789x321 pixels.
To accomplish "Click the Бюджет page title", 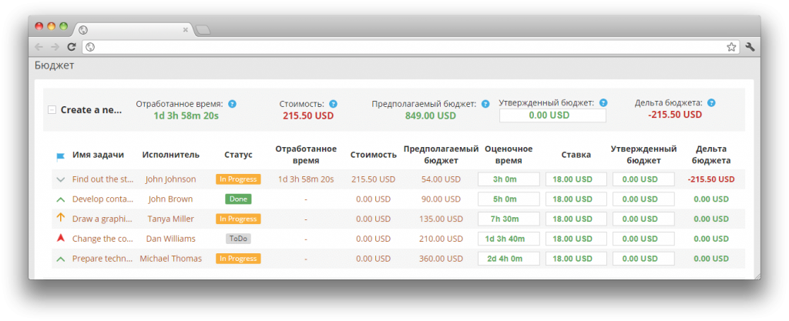I will click(55, 65).
